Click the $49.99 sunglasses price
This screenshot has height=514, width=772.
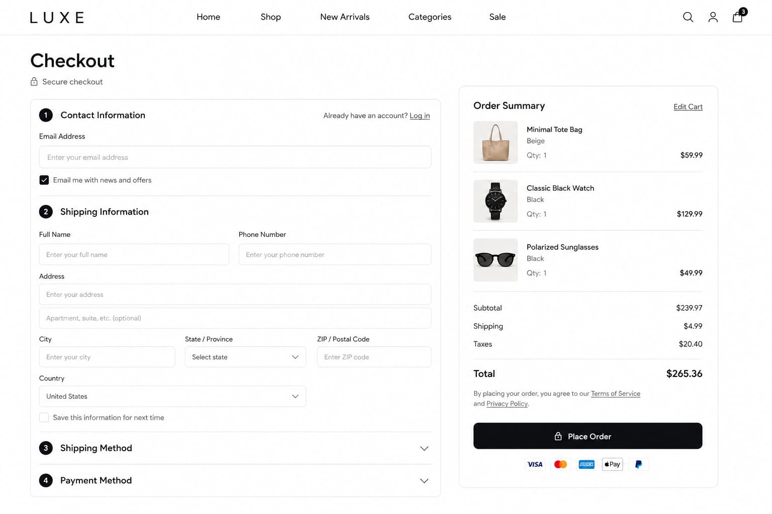pos(691,273)
